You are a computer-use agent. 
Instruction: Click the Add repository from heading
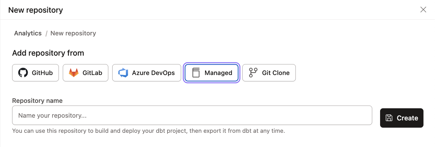tap(48, 53)
